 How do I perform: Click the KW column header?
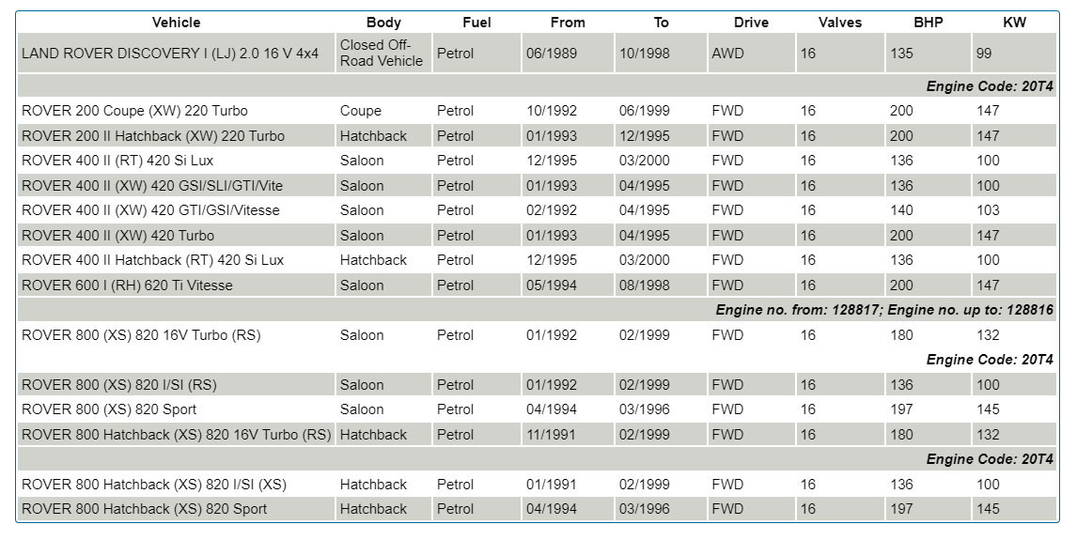pyautogui.click(x=1015, y=23)
